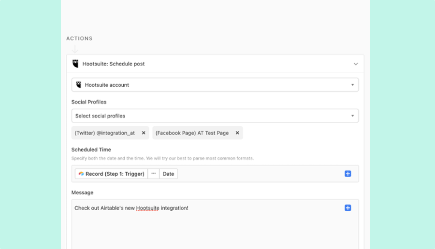Click the Hootsuite owl icon in action header
The image size is (435, 249).
click(75, 63)
